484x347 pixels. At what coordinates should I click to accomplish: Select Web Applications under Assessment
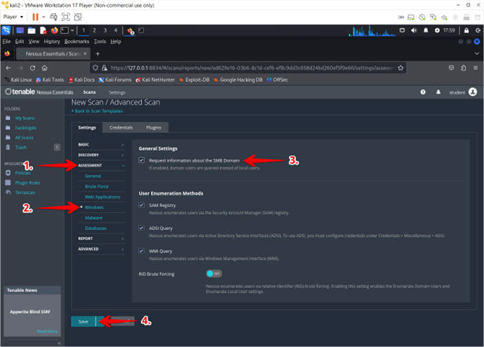(x=102, y=197)
